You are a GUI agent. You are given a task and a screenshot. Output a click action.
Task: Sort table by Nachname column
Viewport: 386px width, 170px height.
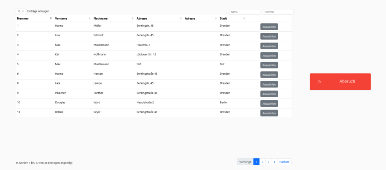[x=101, y=18]
